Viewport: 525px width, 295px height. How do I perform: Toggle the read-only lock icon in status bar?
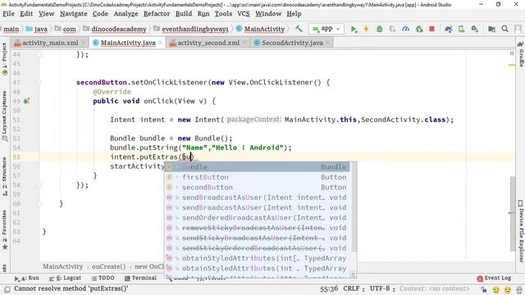[483, 289]
